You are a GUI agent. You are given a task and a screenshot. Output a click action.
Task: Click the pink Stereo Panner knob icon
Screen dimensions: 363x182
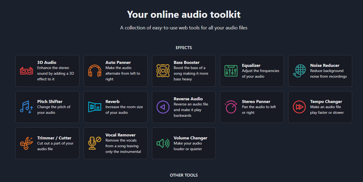231,107
